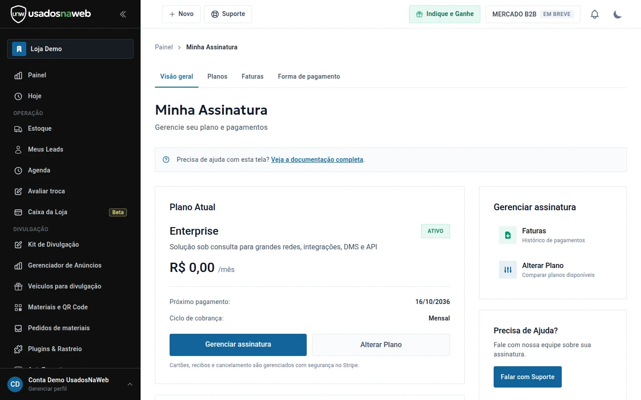Click the Minha Assinatura breadcrumb text
The height and width of the screenshot is (400, 641).
[x=212, y=47]
